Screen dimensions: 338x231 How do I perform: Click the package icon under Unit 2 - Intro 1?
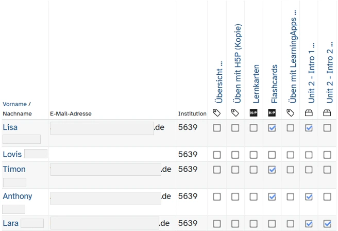[x=309, y=112]
